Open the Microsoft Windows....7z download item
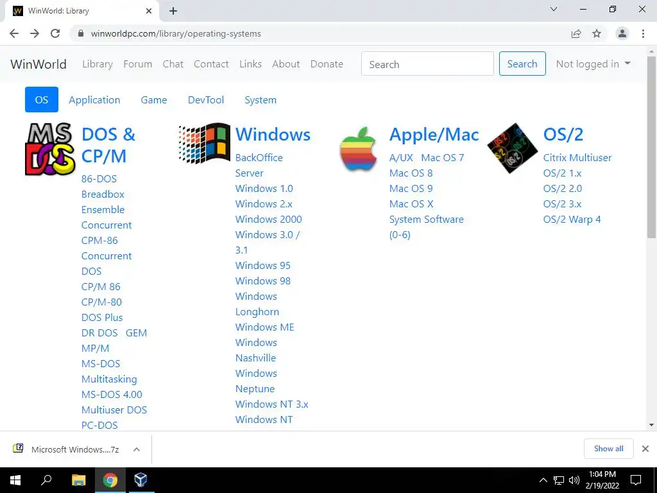657x493 pixels. (x=76, y=449)
